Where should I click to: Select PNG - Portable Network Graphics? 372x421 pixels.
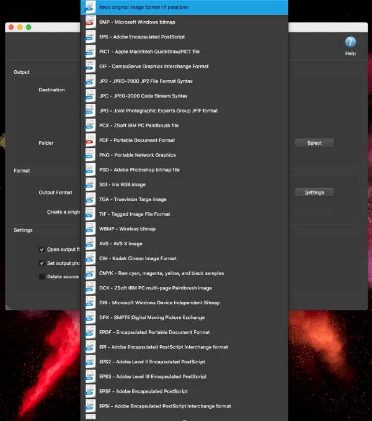pyautogui.click(x=184, y=155)
